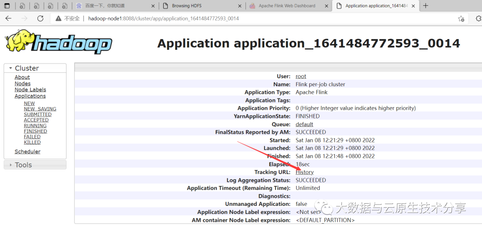Open the Scheduler link
This screenshot has height=229, width=482.
[x=28, y=152]
